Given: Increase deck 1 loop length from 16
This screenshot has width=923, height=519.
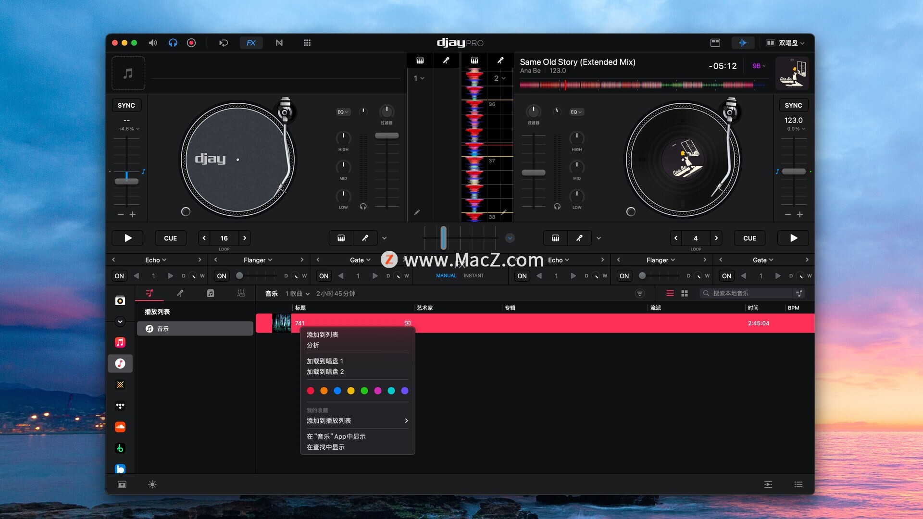Looking at the screenshot, I should point(245,238).
